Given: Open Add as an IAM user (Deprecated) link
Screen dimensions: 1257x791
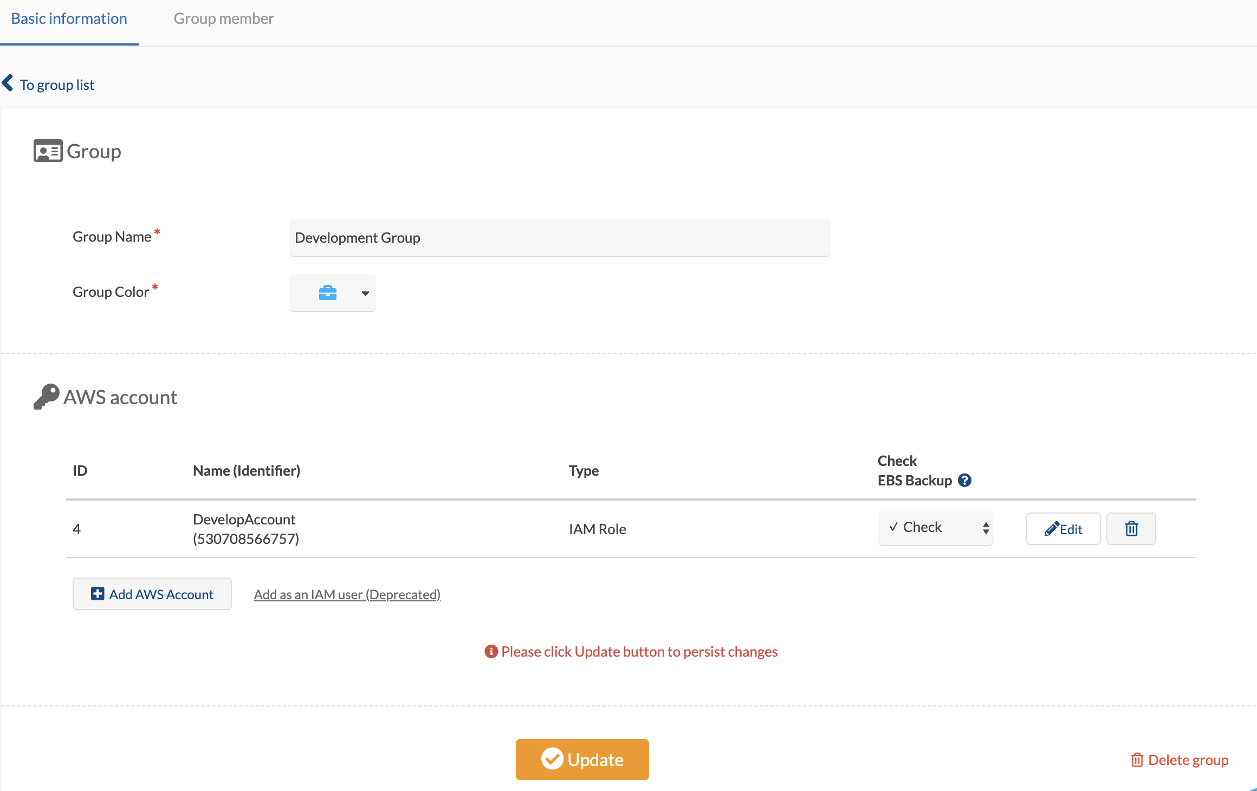Looking at the screenshot, I should (347, 594).
